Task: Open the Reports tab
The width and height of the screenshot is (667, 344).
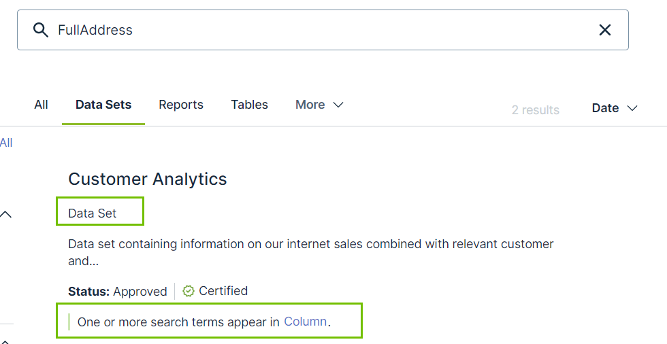Action: [181, 105]
